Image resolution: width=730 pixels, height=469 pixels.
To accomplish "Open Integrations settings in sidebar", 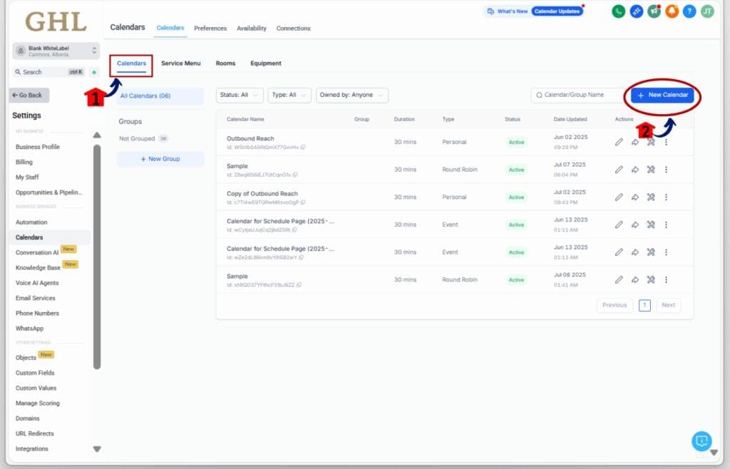I will tap(31, 448).
